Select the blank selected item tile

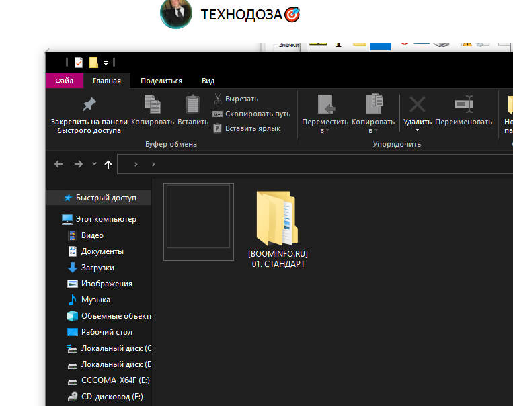tap(198, 222)
